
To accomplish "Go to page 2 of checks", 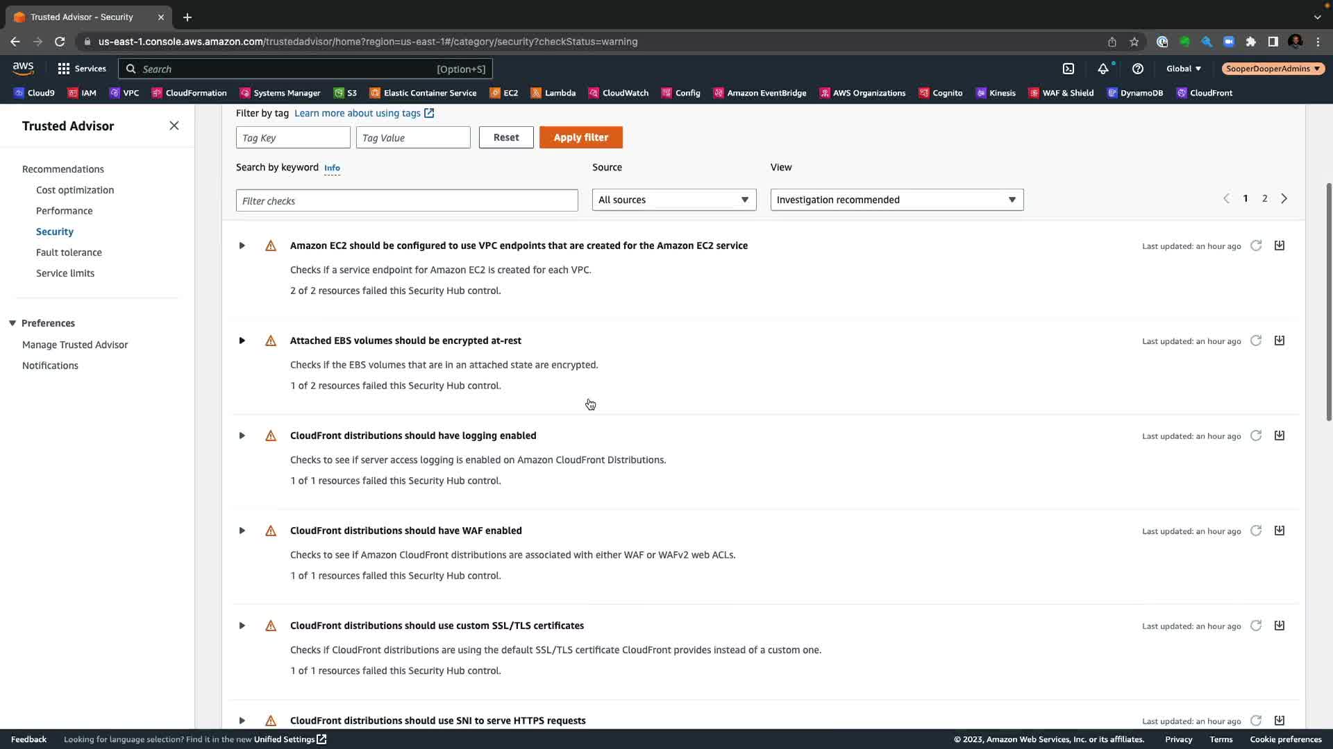I will (x=1264, y=198).
